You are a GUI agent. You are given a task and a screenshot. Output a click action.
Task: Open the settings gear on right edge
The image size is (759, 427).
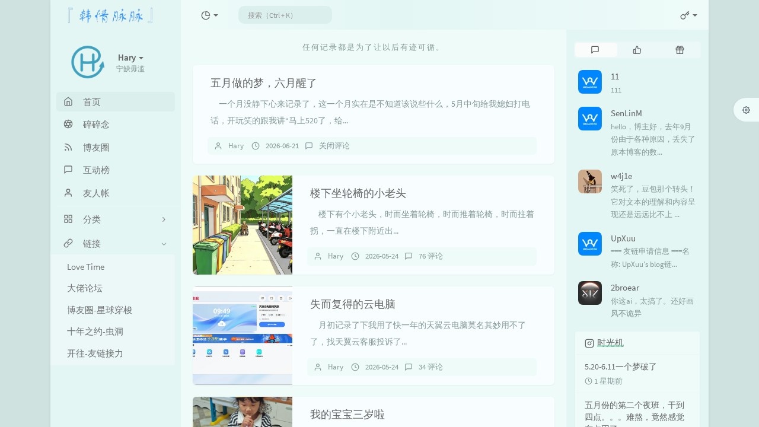[x=746, y=110]
